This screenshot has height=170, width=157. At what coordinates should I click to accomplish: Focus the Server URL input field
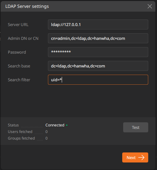point(98,24)
